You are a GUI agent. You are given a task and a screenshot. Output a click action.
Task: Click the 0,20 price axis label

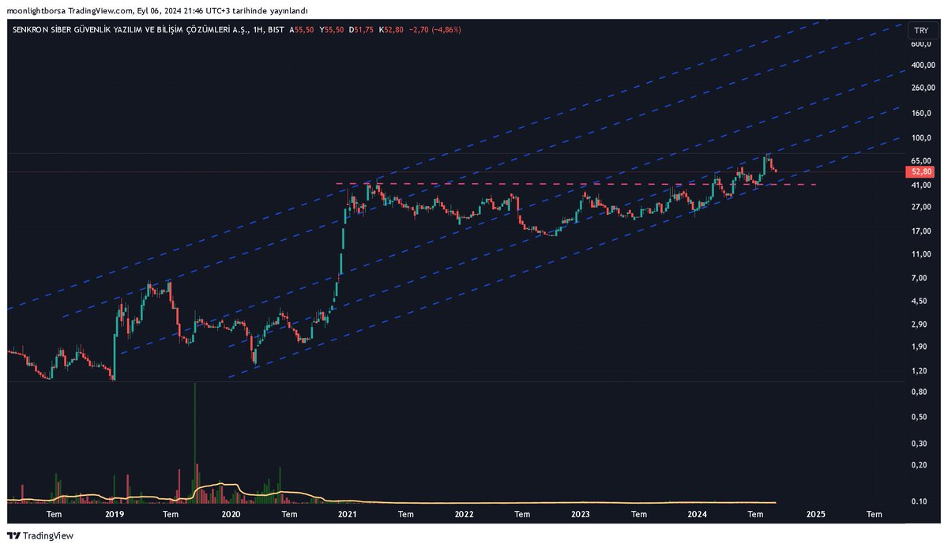coord(917,464)
